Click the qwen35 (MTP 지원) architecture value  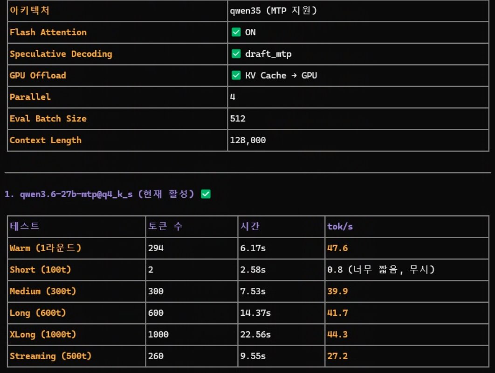[x=274, y=11]
